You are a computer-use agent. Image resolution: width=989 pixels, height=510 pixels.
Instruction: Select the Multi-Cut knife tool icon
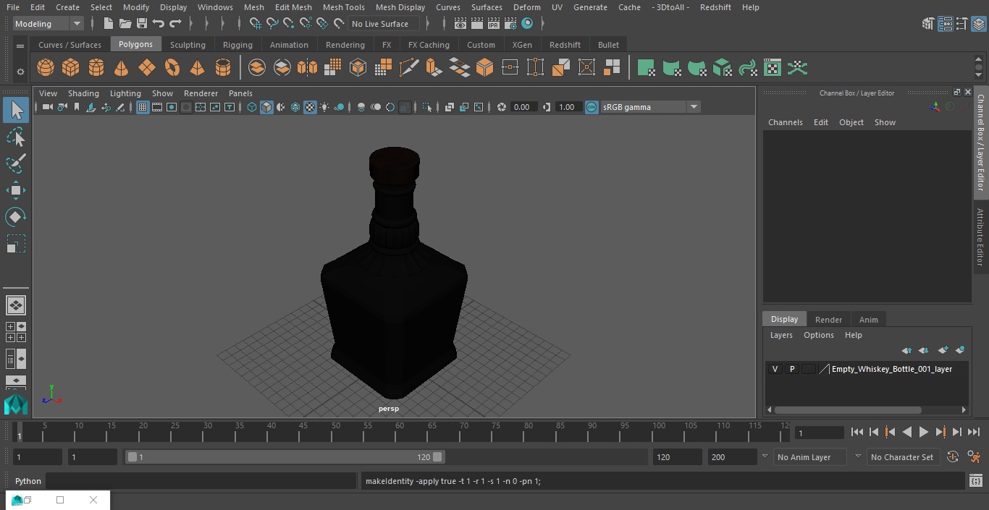pyautogui.click(x=408, y=68)
